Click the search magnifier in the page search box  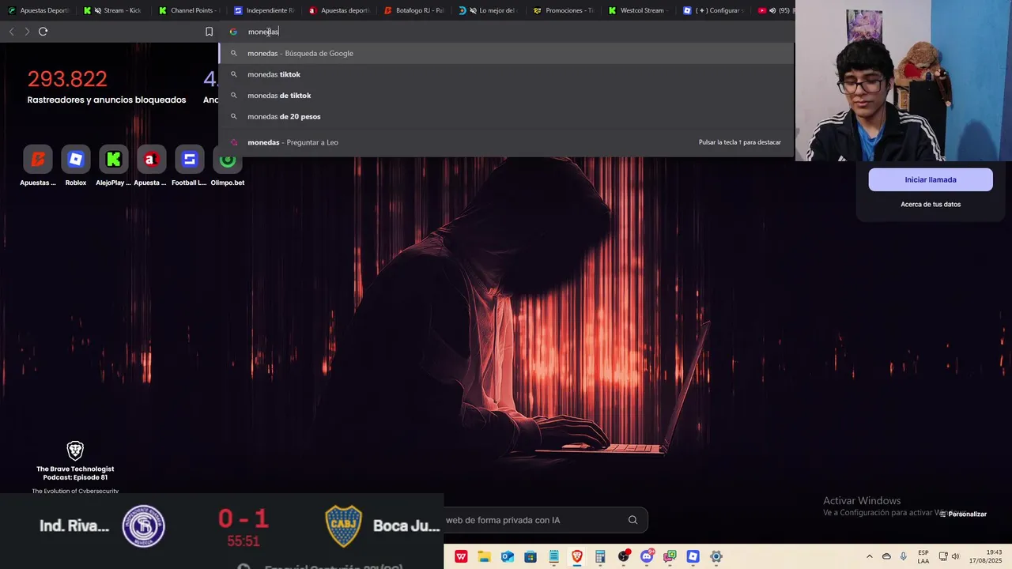(632, 520)
